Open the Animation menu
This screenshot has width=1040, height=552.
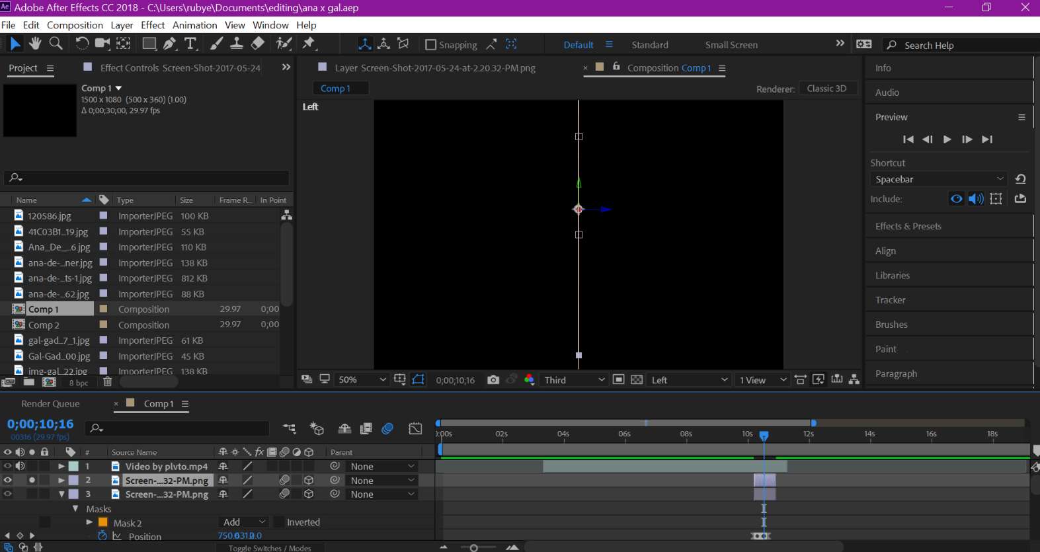pyautogui.click(x=194, y=25)
